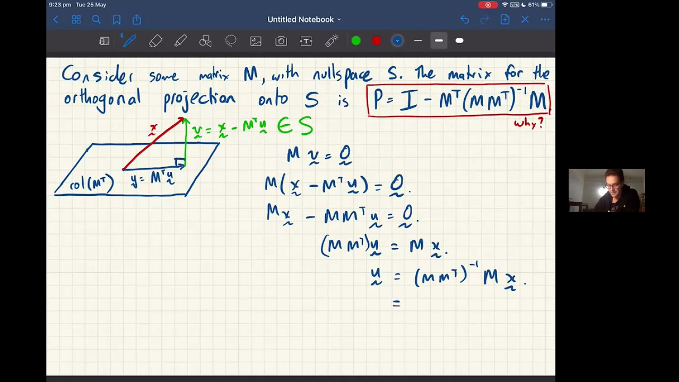679x382 pixels.
Task: Select the Highlighter tool
Action: point(180,41)
